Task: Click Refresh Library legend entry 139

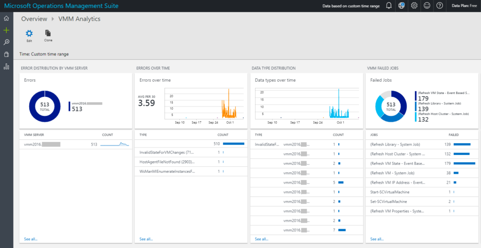Action: 439,106
